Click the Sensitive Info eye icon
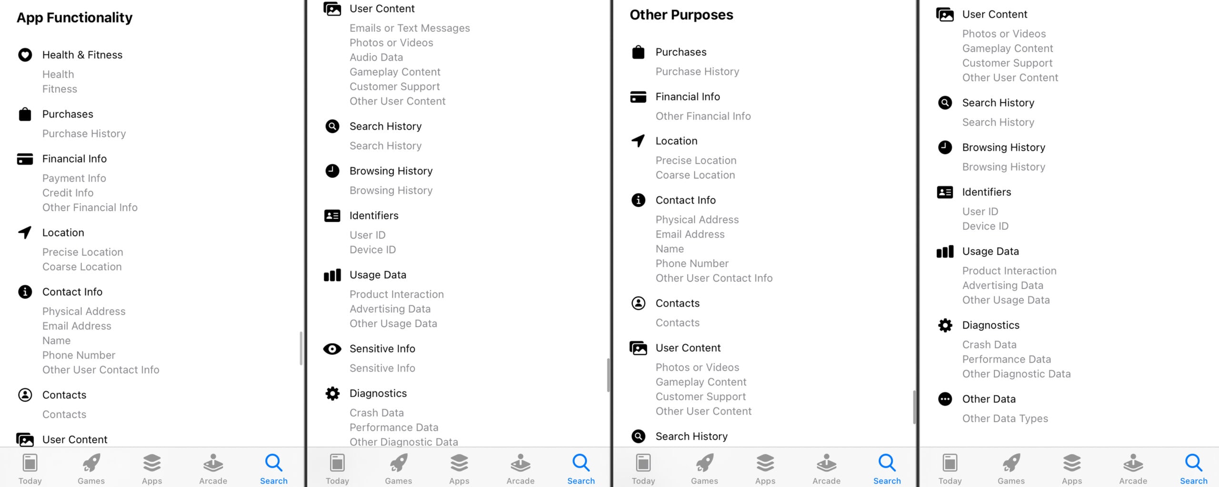Viewport: 1219px width, 487px height. pyautogui.click(x=332, y=349)
